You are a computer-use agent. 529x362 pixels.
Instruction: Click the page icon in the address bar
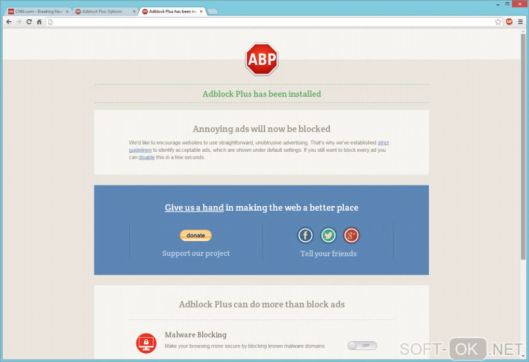tap(50, 22)
